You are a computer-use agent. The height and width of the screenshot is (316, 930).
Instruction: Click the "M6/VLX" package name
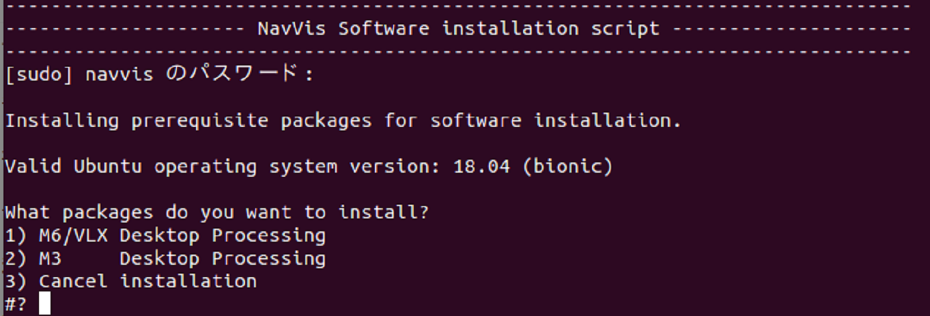(x=73, y=235)
